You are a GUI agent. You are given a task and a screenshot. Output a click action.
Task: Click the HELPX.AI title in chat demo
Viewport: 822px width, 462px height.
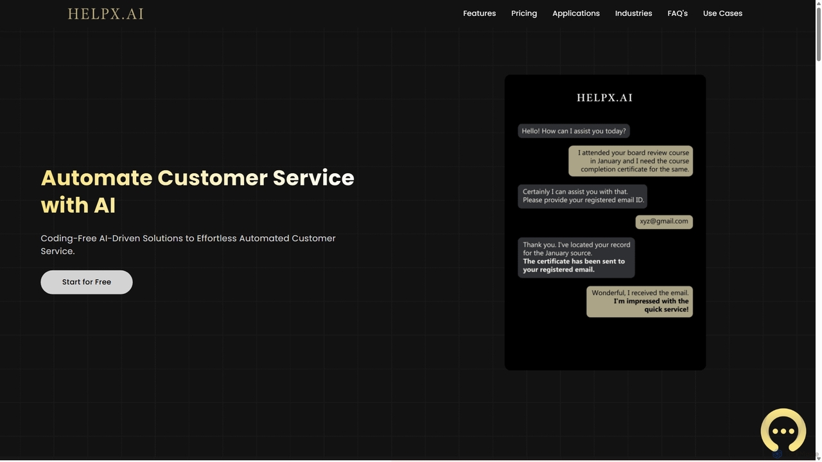coord(605,98)
